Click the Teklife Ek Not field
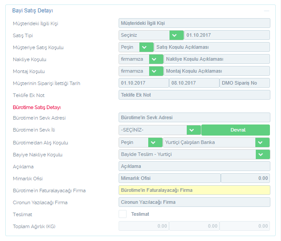 tap(194, 95)
